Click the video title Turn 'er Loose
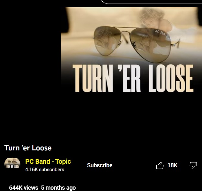202x191 pixels. [x=28, y=148]
